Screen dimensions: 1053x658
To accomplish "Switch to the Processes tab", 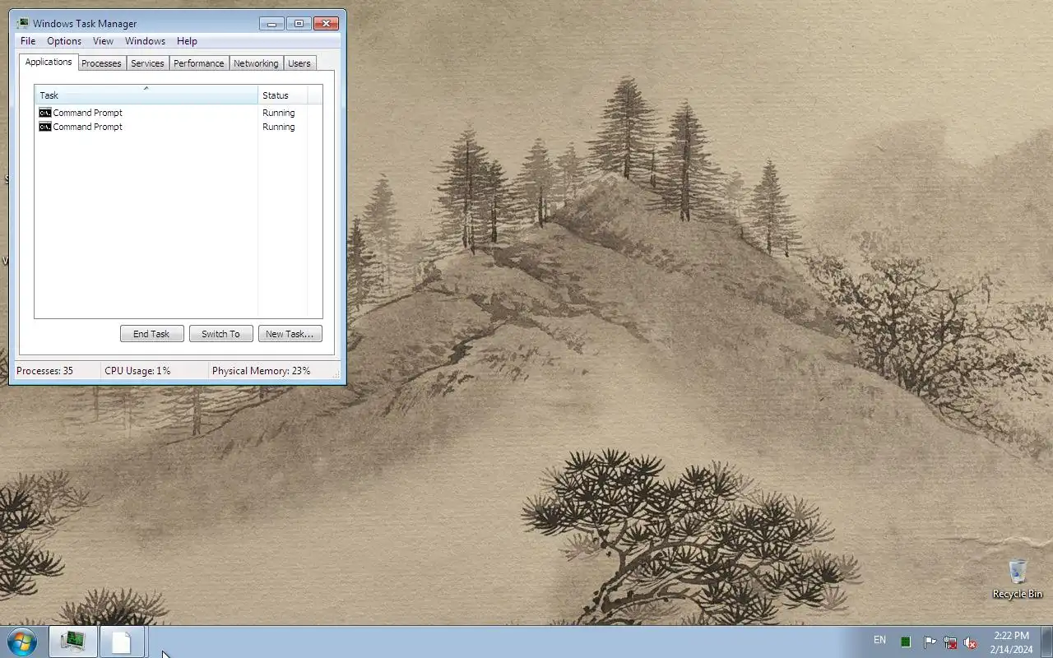I will click(x=101, y=63).
